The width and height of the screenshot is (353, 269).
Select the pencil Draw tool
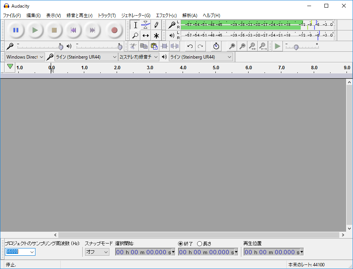coord(156,25)
